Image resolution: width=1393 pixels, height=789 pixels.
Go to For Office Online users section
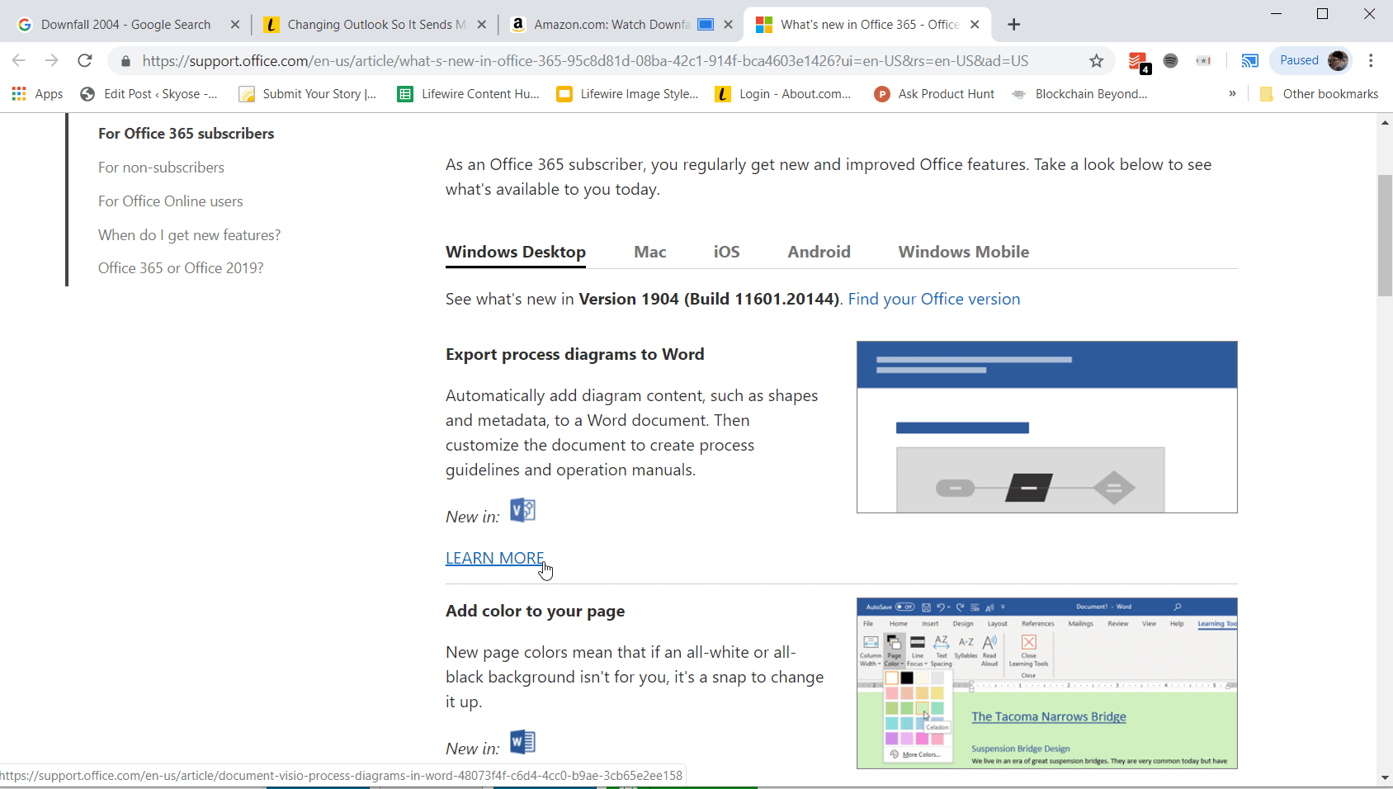(171, 201)
